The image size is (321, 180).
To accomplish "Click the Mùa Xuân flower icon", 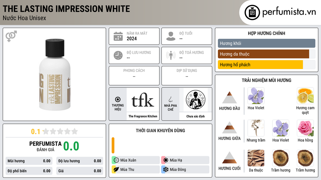I will (116, 160).
